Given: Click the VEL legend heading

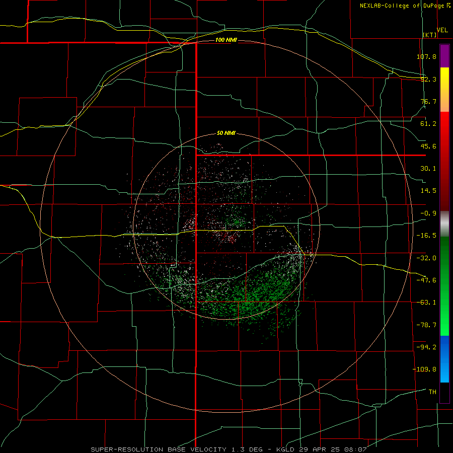Looking at the screenshot, I should click(x=442, y=30).
